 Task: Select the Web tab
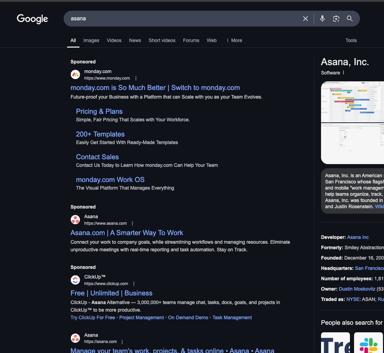pyautogui.click(x=212, y=40)
